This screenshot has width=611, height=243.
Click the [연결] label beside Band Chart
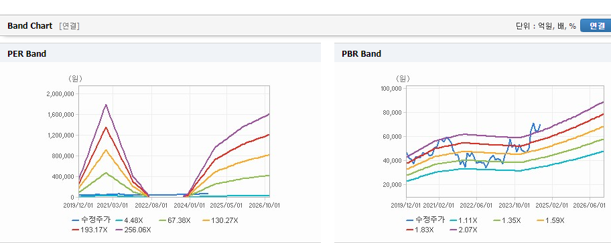point(70,26)
